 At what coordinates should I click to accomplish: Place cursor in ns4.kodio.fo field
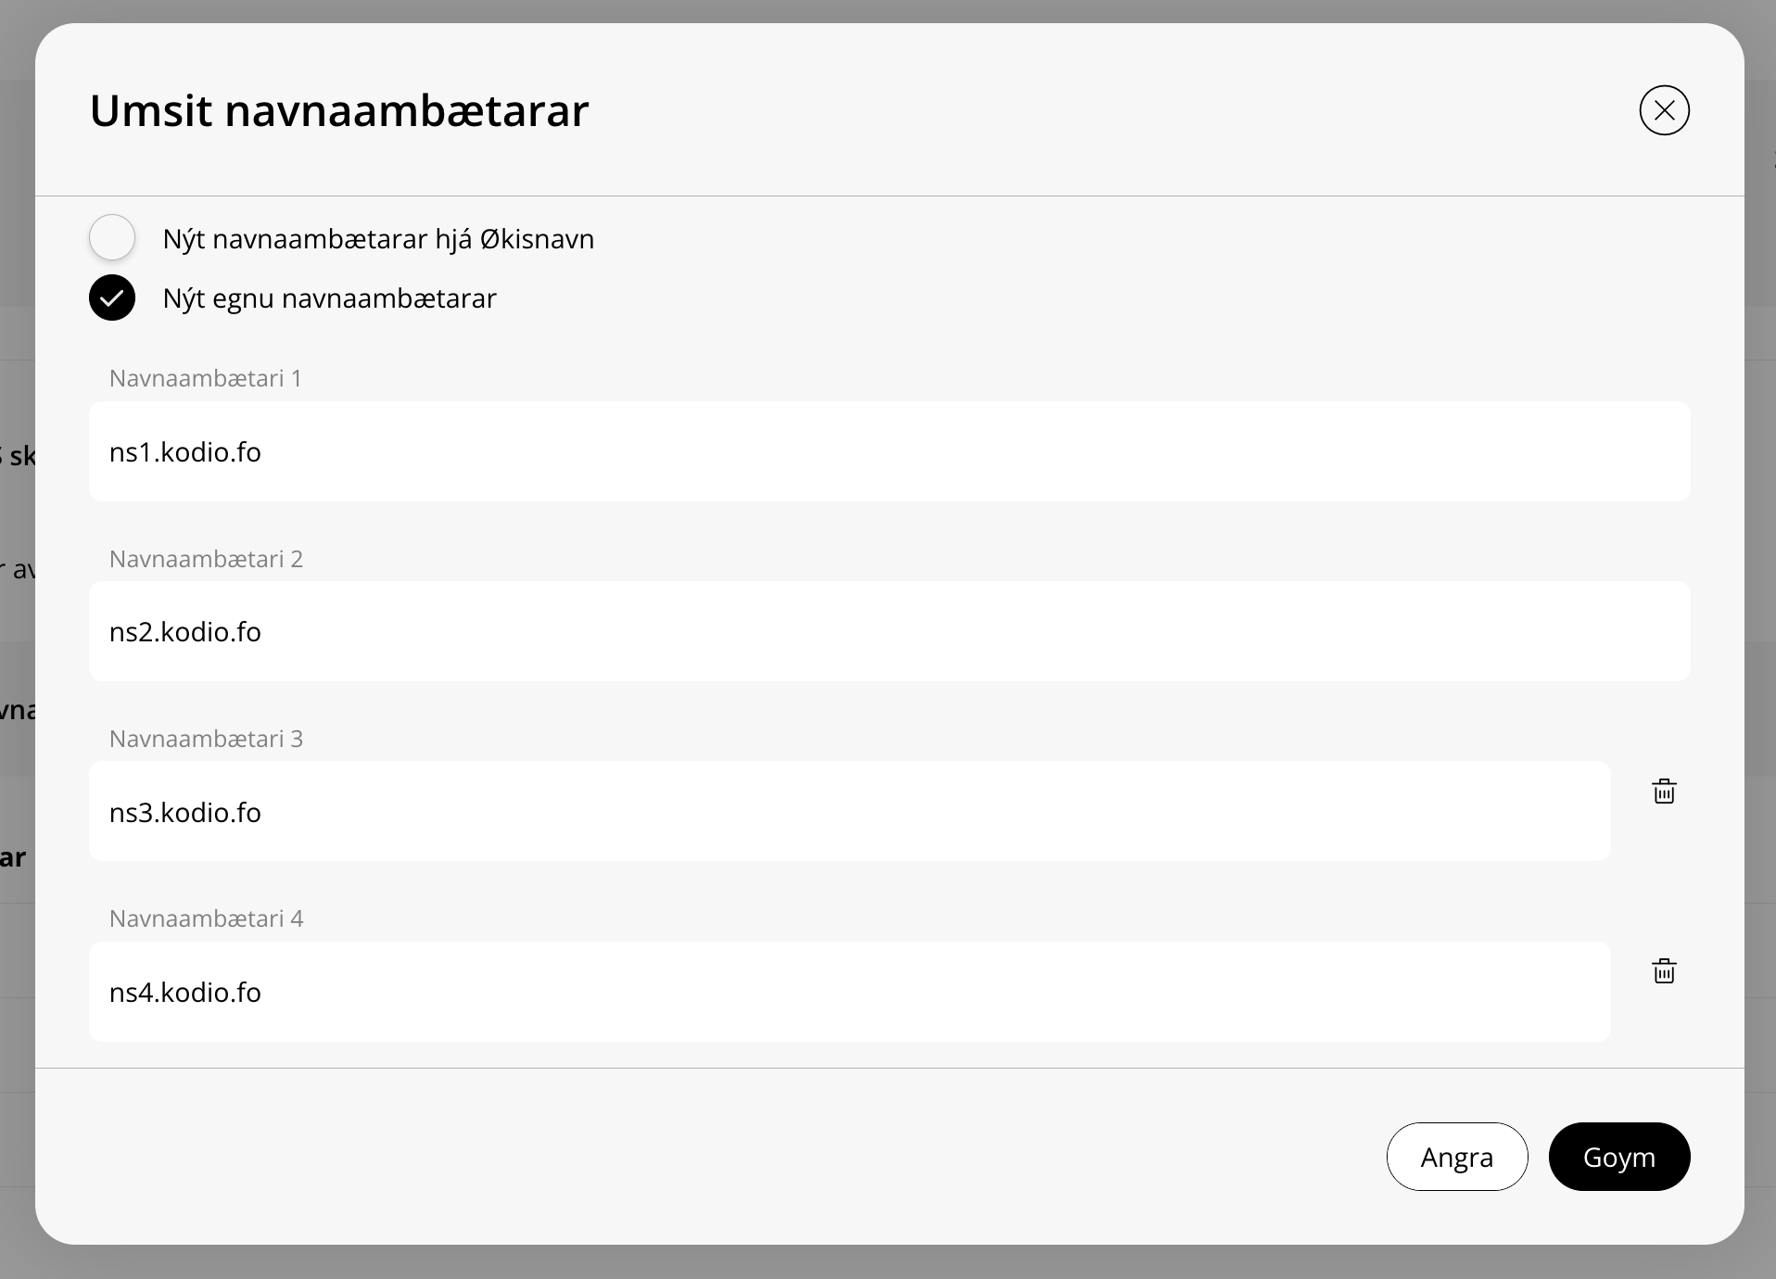(848, 992)
